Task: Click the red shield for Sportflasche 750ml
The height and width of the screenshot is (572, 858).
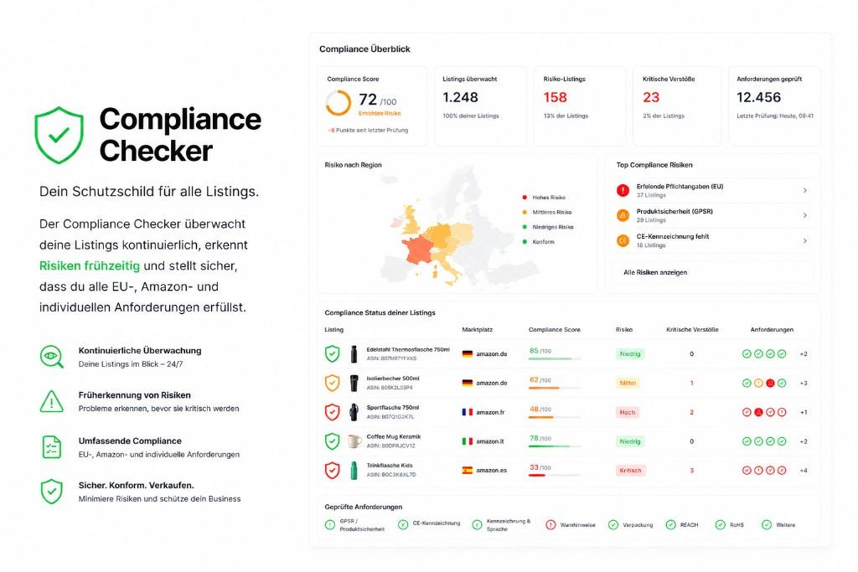Action: [332, 412]
